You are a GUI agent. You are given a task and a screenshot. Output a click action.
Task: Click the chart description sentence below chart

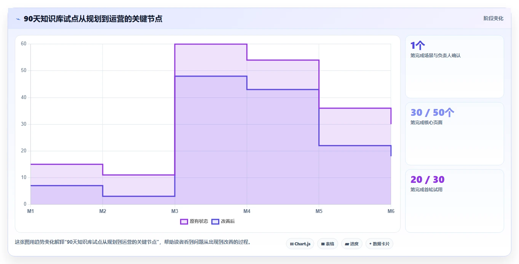pyautogui.click(x=134, y=242)
